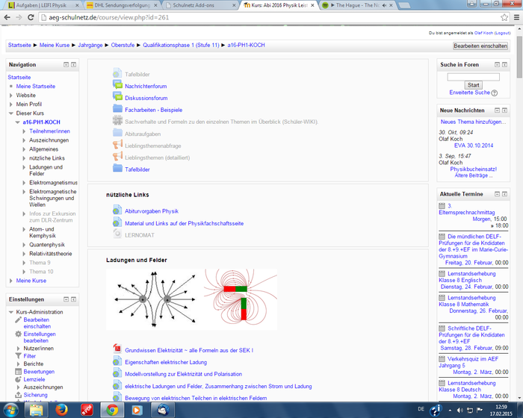Click the pencil icon for Bearbeiten einschalten
This screenshot has width=523, height=418.
(19, 319)
